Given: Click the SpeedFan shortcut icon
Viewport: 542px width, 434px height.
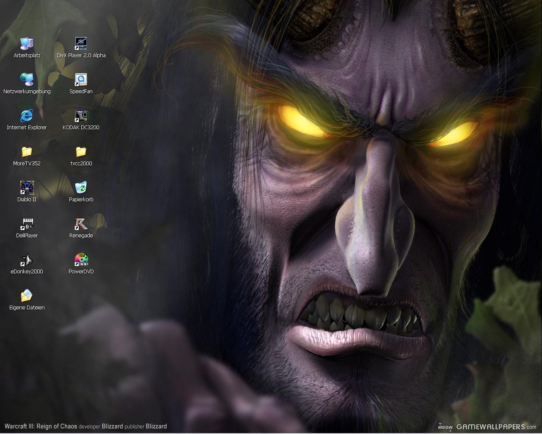Looking at the screenshot, I should [x=81, y=79].
